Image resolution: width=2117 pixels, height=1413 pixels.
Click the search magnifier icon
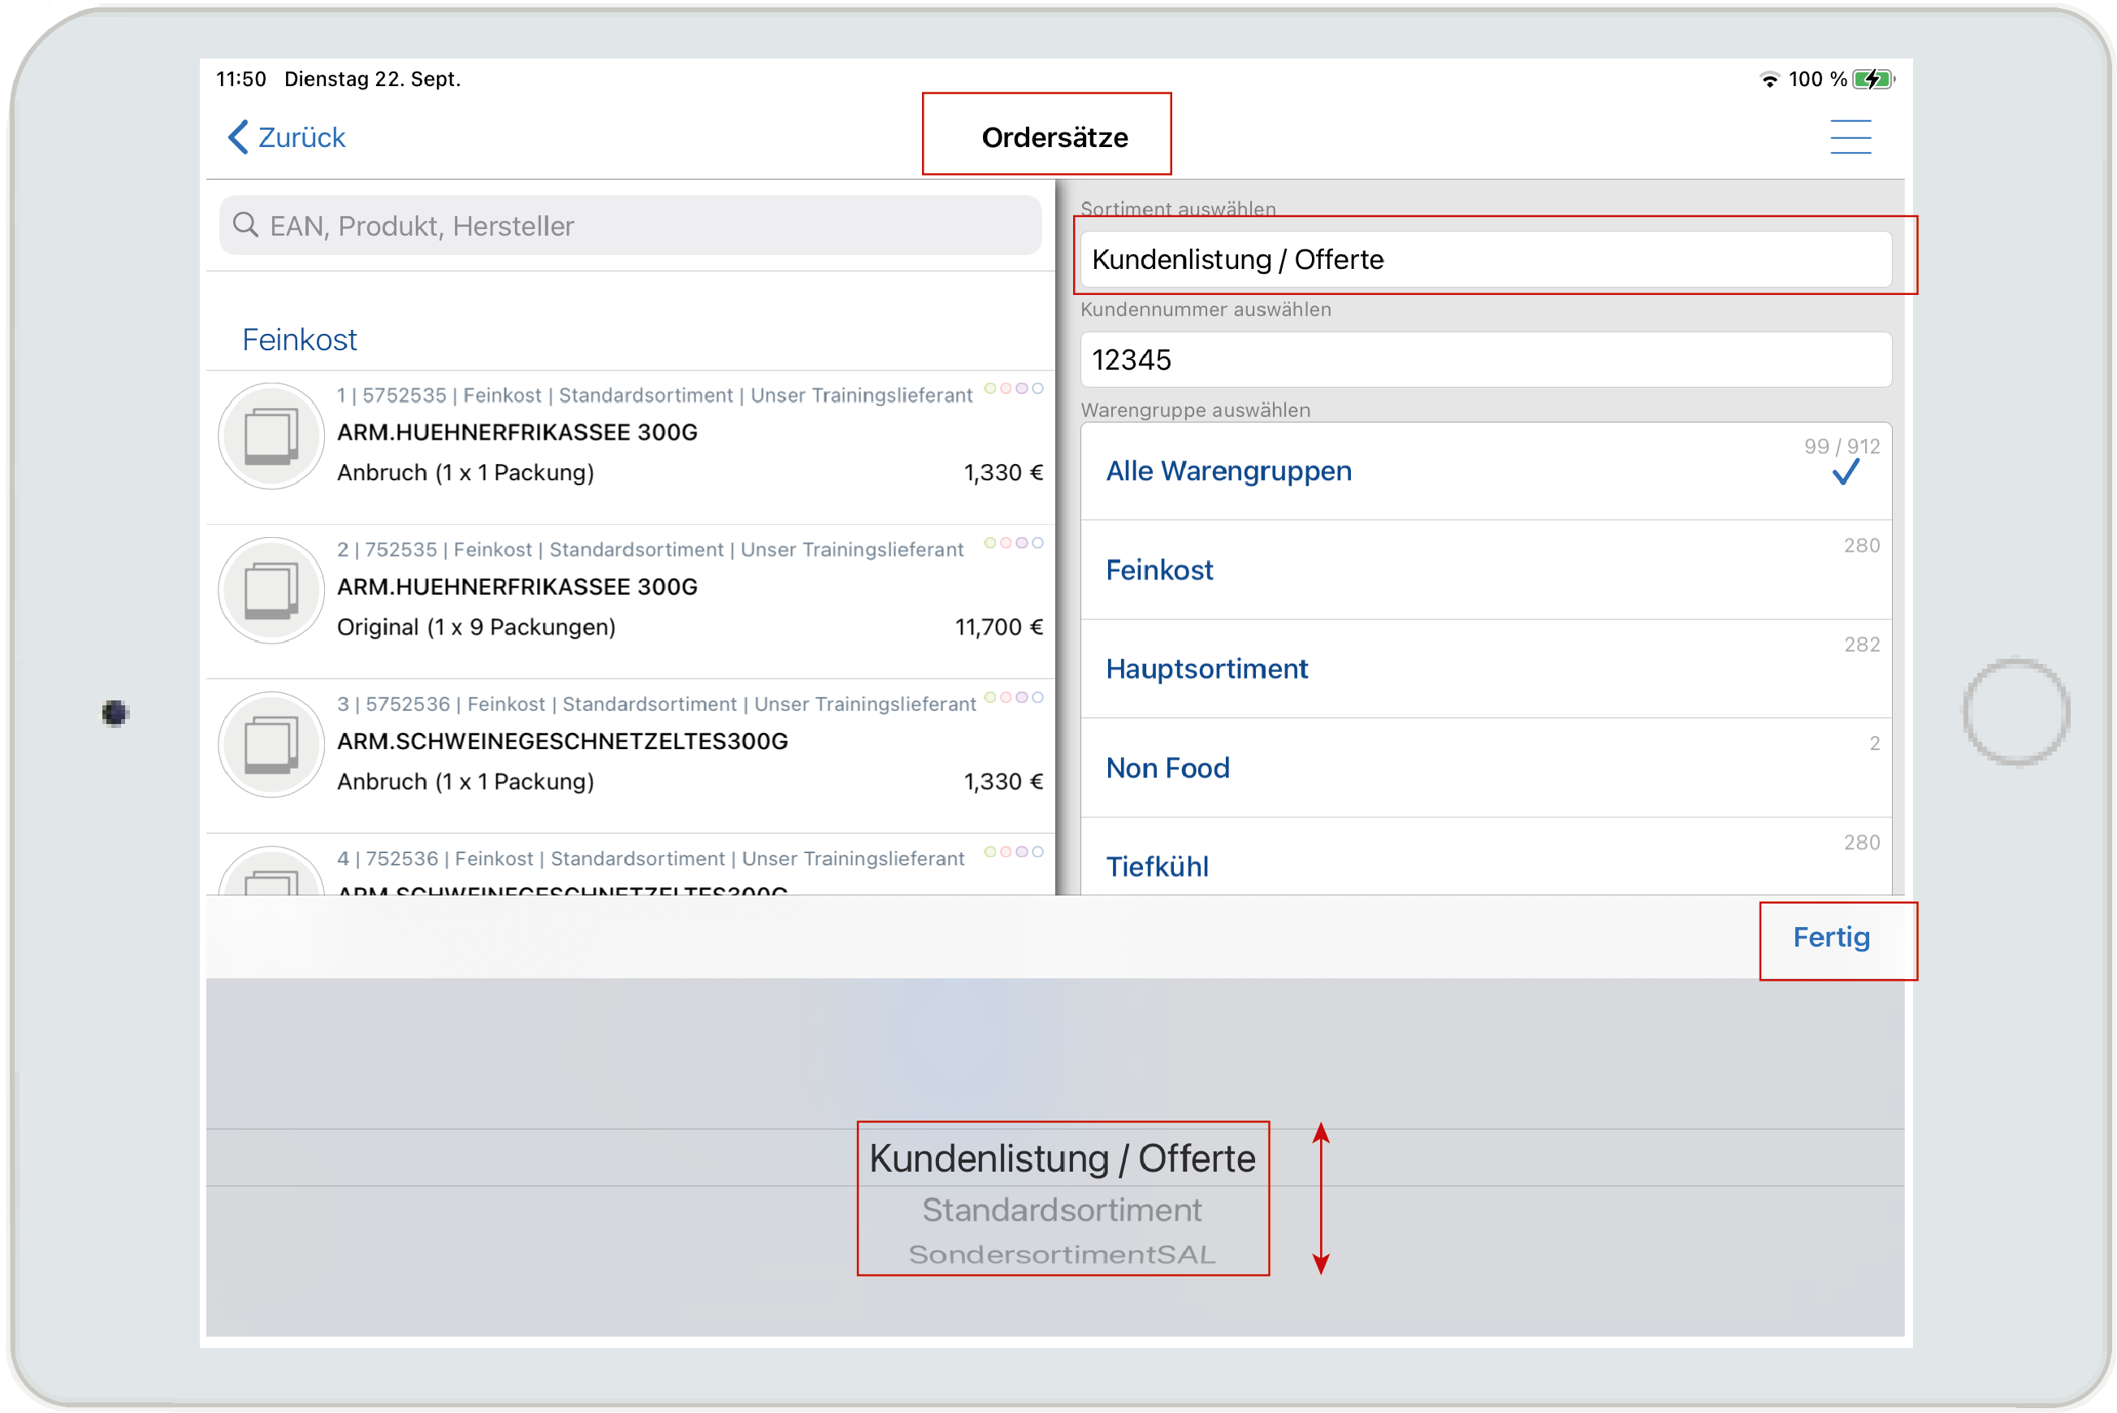tap(245, 224)
